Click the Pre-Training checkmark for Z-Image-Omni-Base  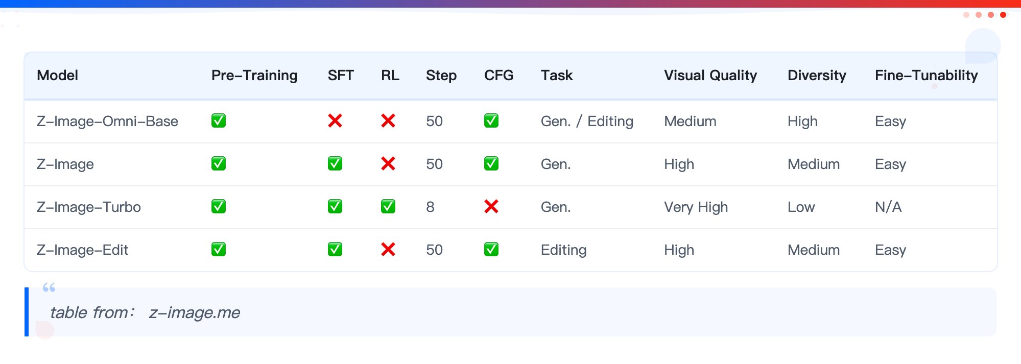point(219,121)
